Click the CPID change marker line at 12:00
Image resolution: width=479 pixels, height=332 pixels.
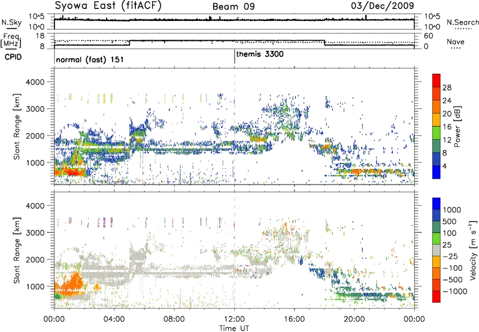(235, 56)
